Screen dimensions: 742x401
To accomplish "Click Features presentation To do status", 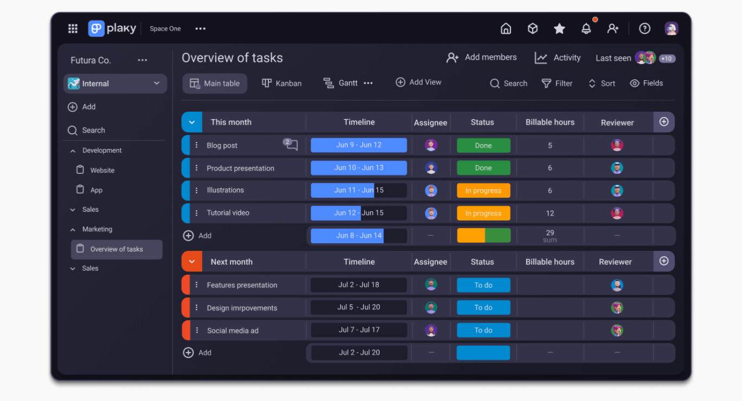I will [x=483, y=285].
